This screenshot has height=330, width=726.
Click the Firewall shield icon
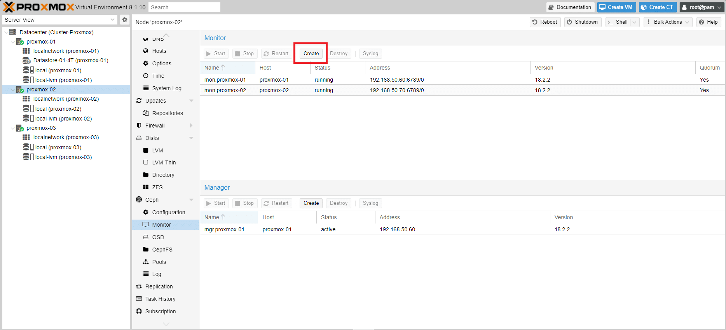point(139,126)
